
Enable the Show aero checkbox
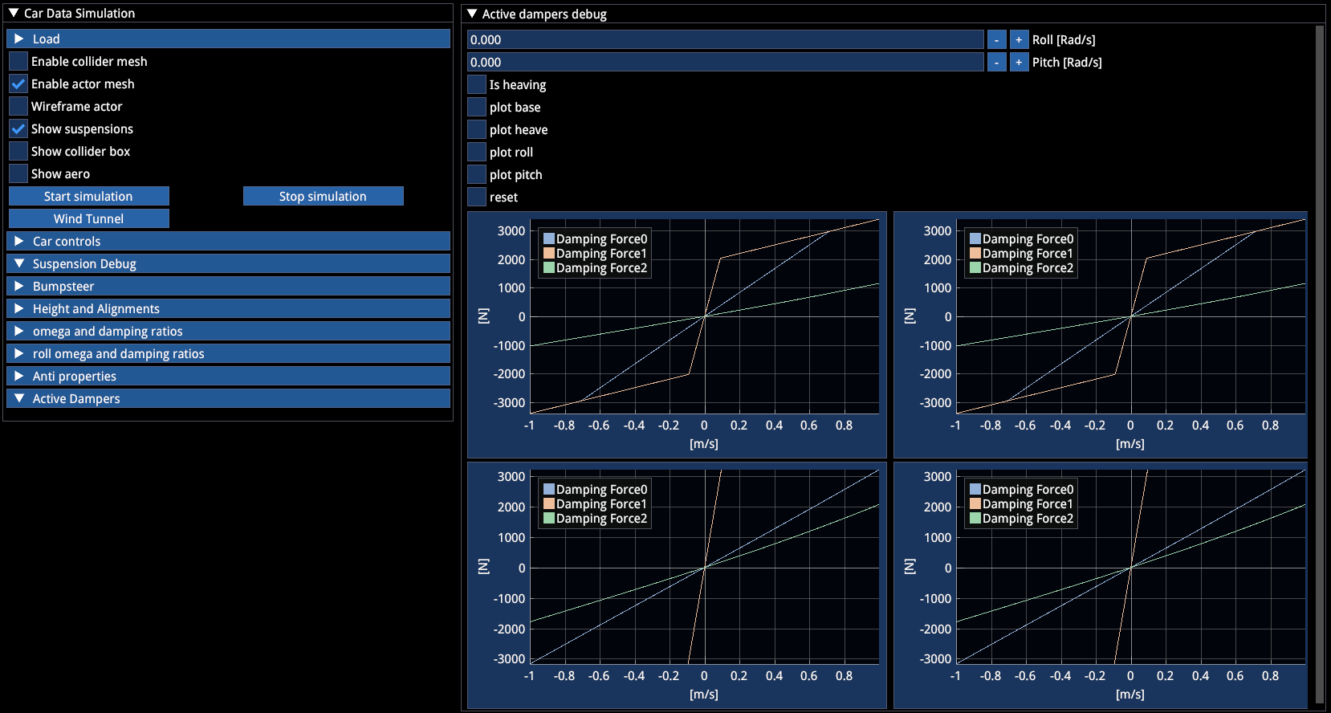pyautogui.click(x=18, y=173)
